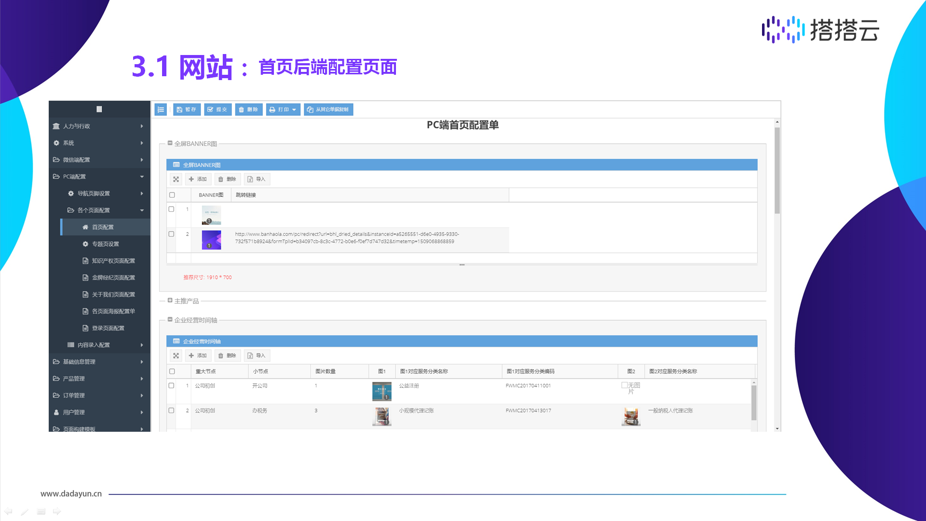Viewport: 926px width, 521px height.
Task: Click the 提交 submit button
Action: point(218,110)
